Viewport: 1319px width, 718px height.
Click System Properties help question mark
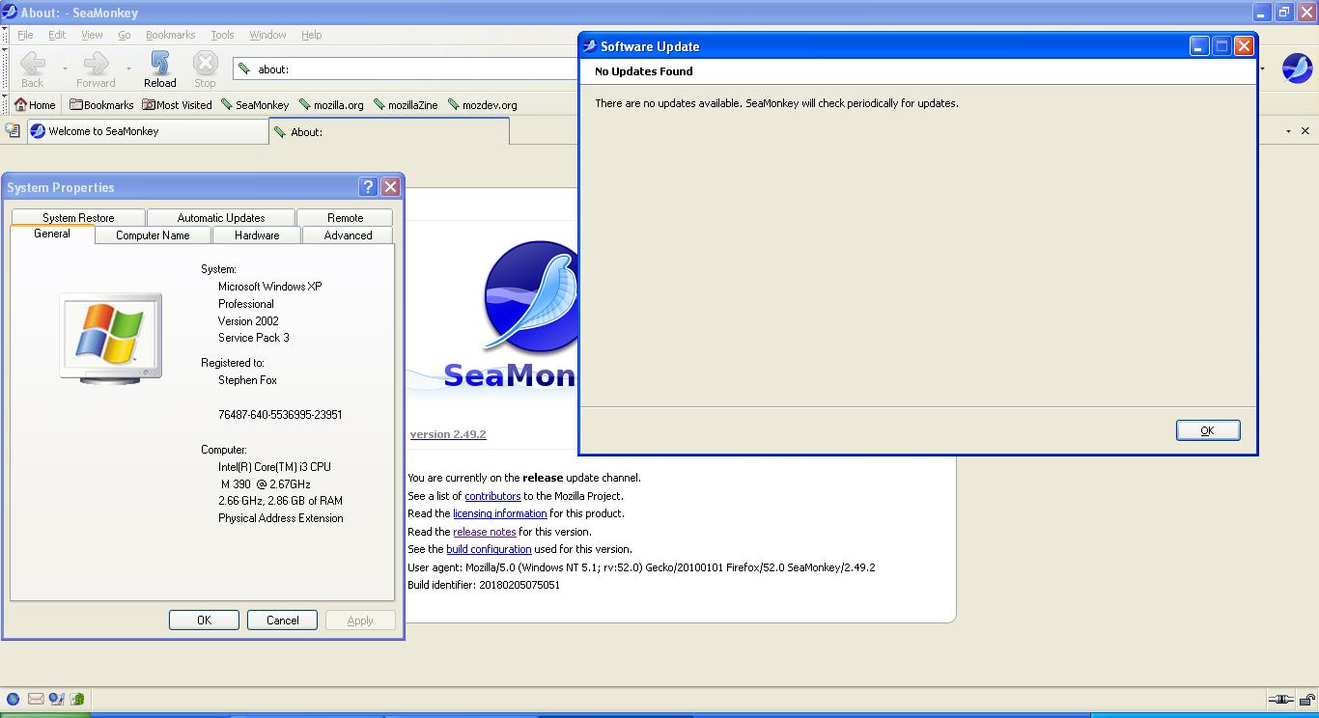[x=368, y=187]
